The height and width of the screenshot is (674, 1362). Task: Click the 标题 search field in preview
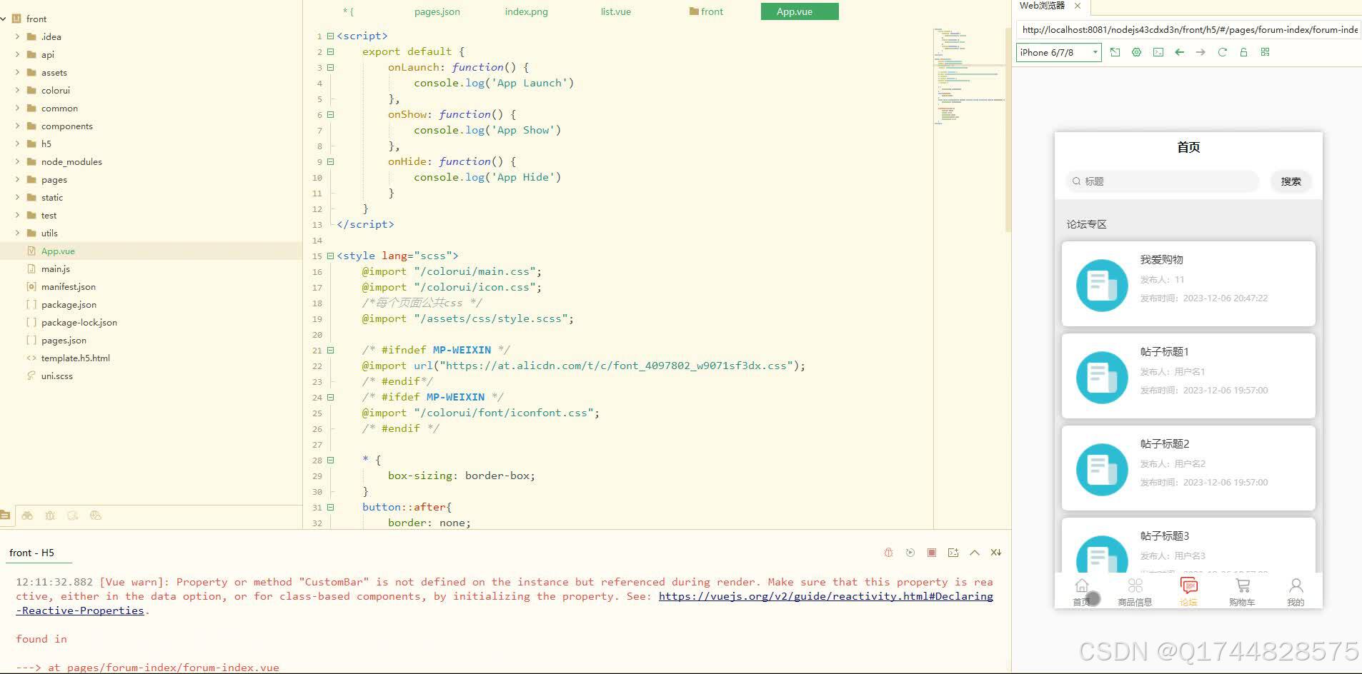point(1163,181)
